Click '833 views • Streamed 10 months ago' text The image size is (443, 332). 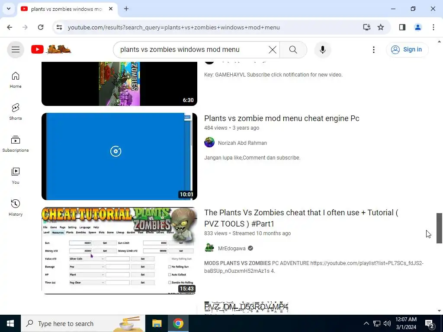click(x=247, y=233)
